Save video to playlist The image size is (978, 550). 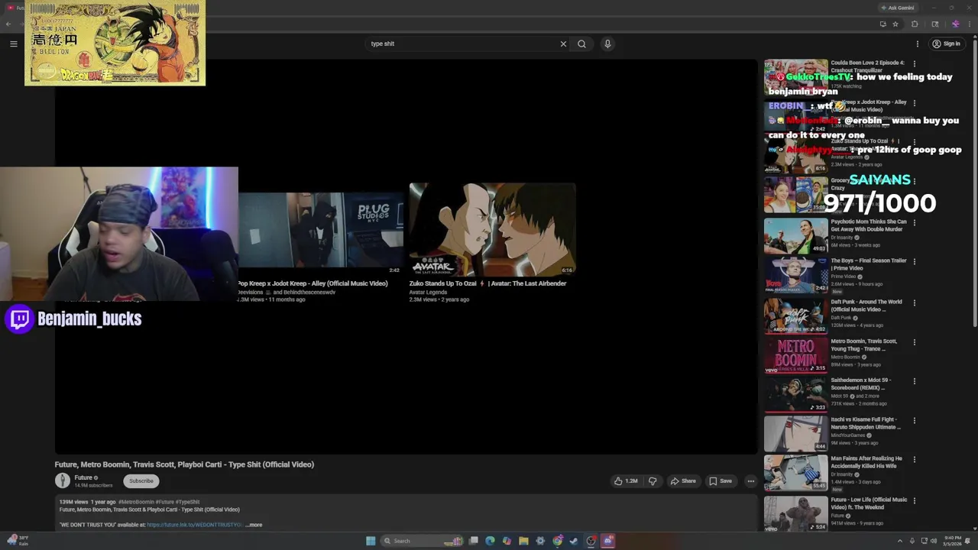(x=721, y=481)
